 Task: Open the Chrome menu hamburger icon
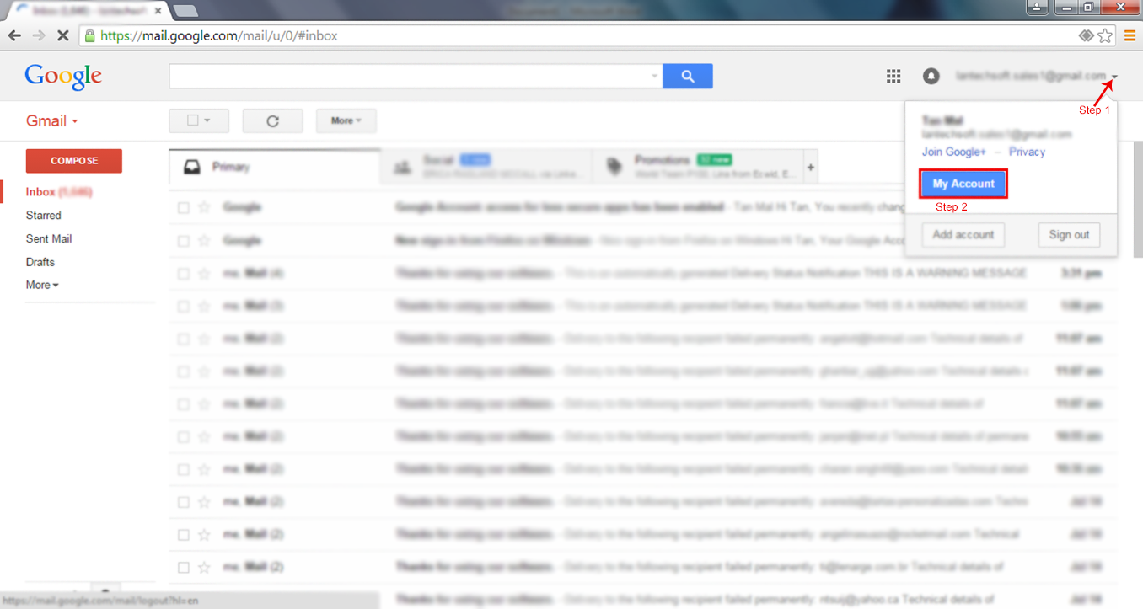pyautogui.click(x=1130, y=36)
